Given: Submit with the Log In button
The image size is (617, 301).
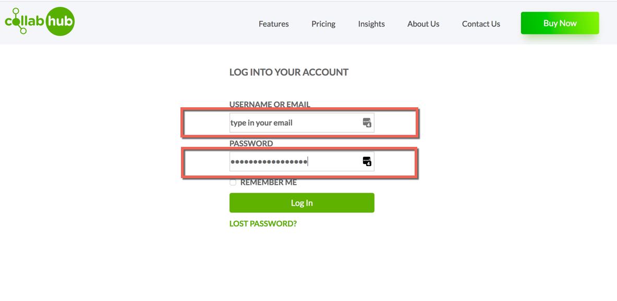Looking at the screenshot, I should coord(302,203).
